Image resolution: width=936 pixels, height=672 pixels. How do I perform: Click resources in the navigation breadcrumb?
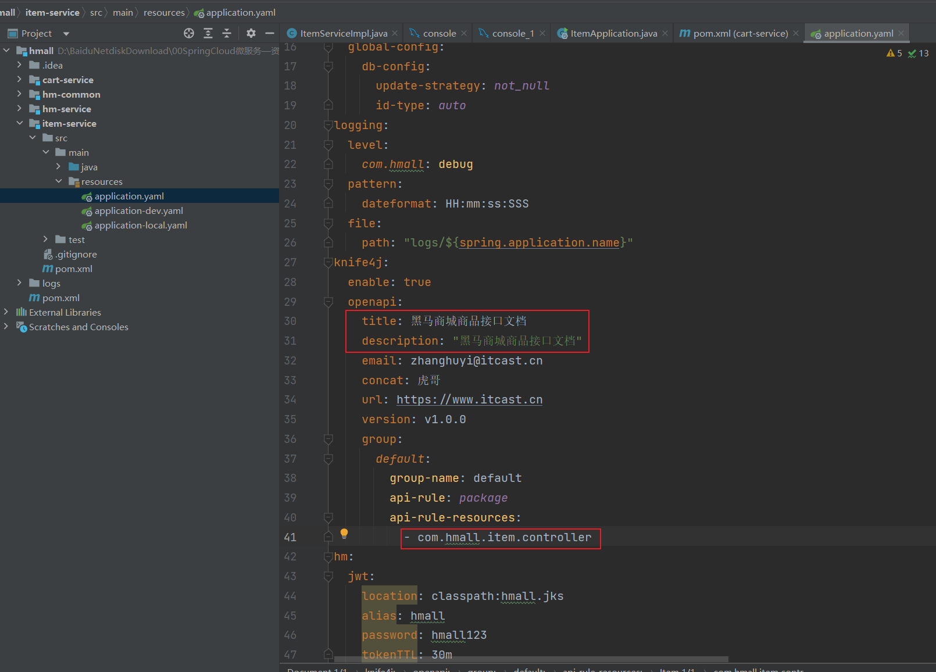pos(164,12)
